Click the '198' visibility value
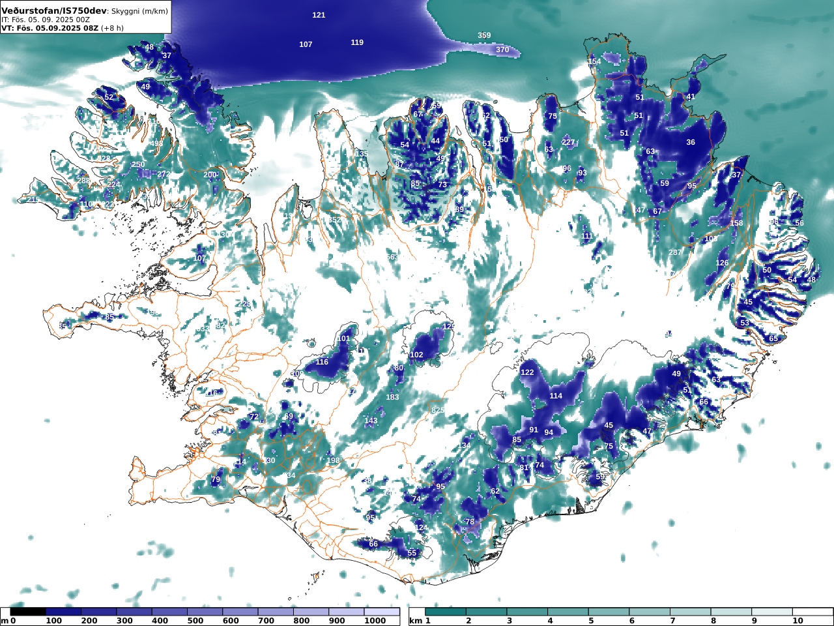 334,460
